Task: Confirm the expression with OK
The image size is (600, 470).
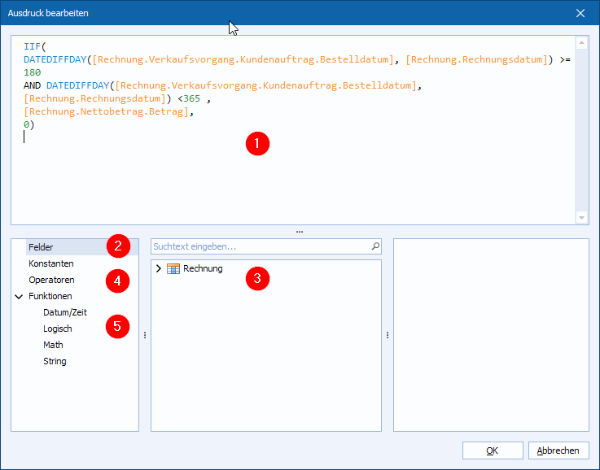Action: [x=492, y=450]
